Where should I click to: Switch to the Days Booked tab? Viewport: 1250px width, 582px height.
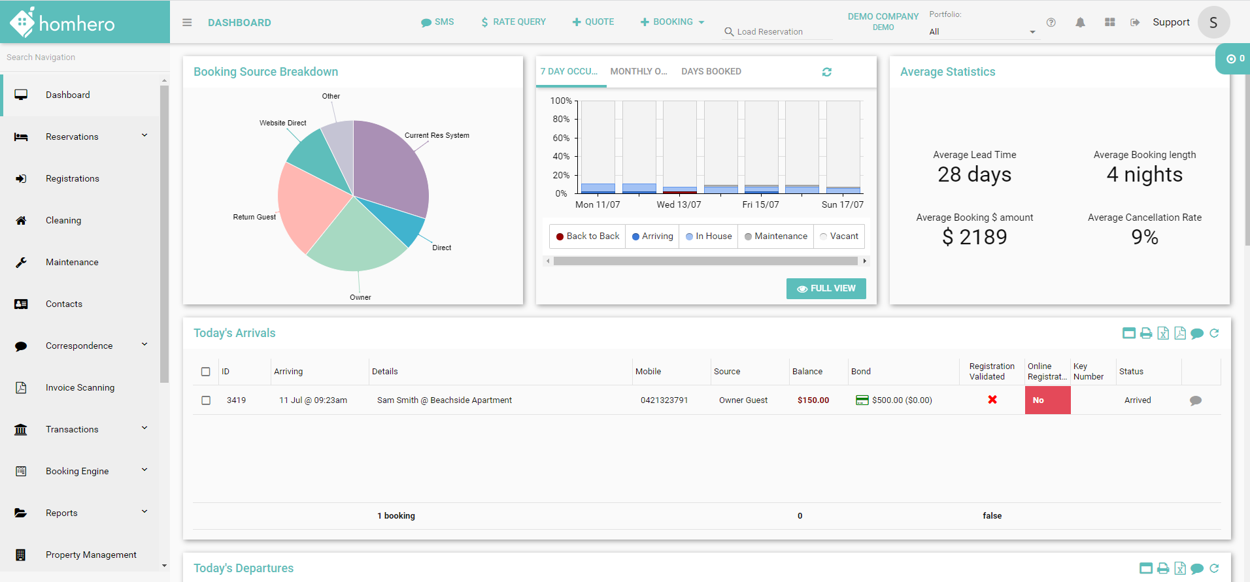tap(711, 72)
